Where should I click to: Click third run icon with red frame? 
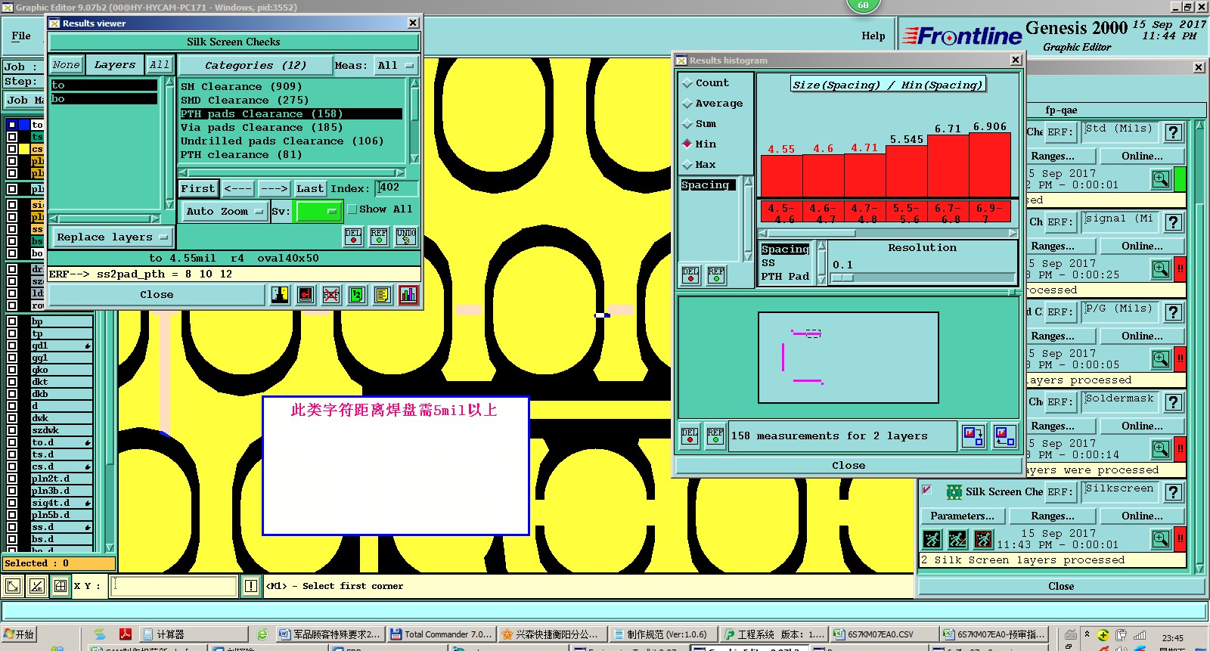click(983, 539)
